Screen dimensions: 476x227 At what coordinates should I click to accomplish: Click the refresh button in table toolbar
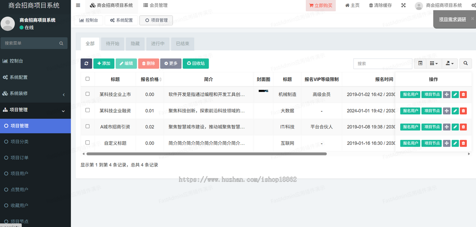click(x=86, y=63)
